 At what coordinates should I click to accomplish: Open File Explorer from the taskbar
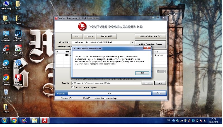(34, 121)
